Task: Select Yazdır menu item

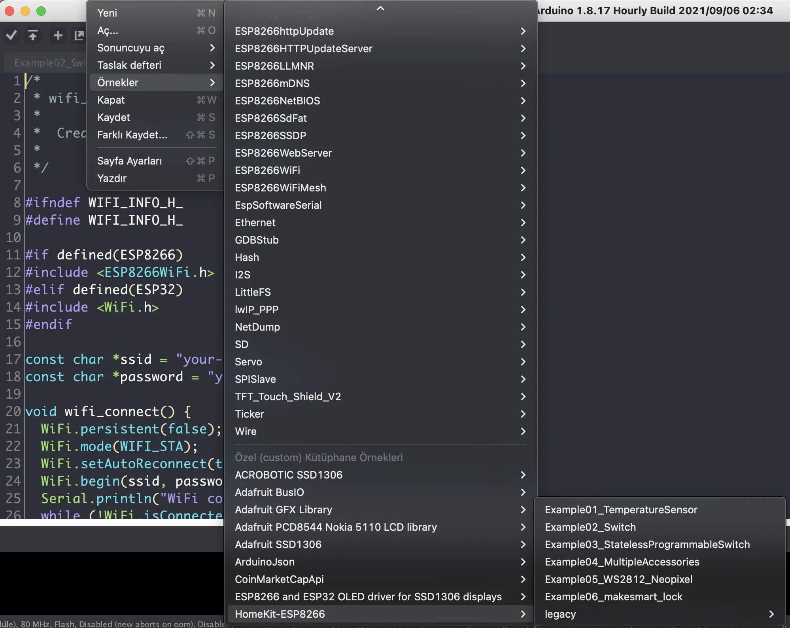Action: coord(156,178)
